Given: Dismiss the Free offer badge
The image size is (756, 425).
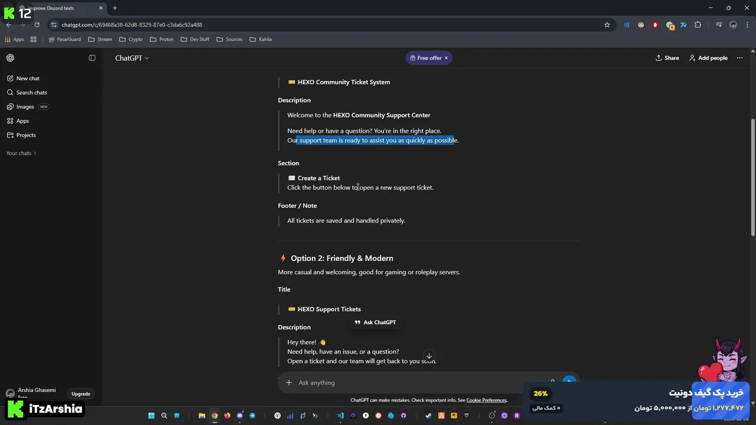Looking at the screenshot, I should [446, 58].
